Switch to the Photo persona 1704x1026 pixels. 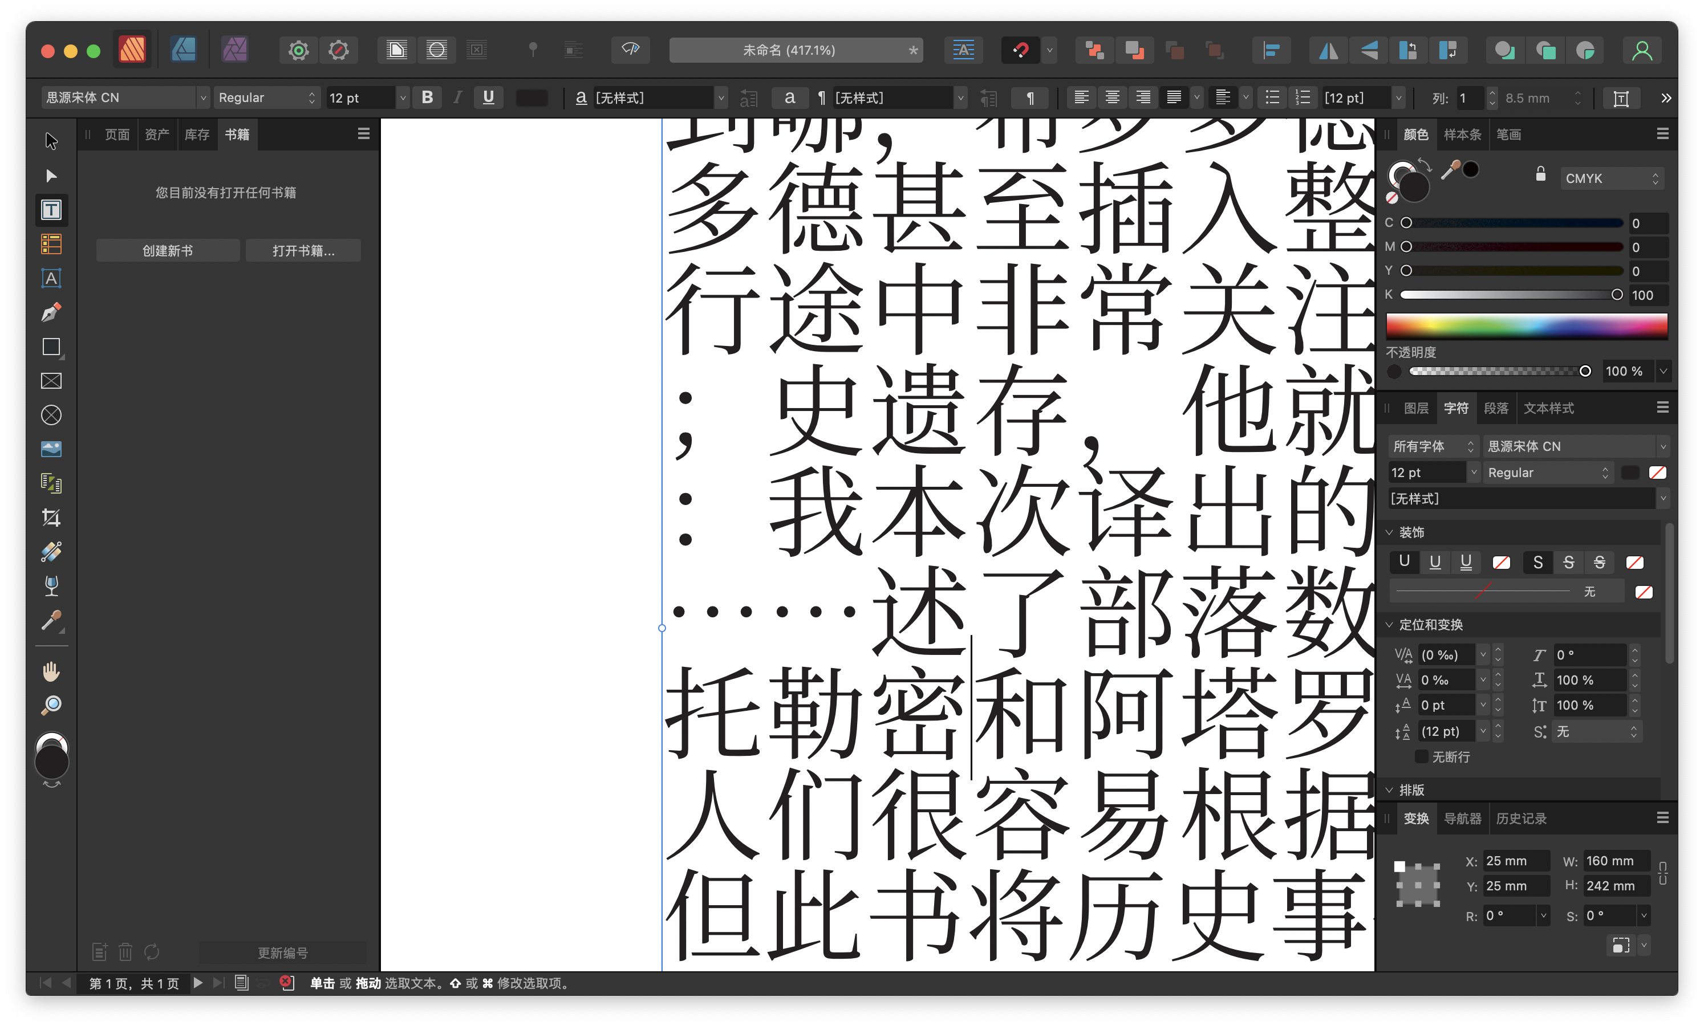click(x=234, y=50)
